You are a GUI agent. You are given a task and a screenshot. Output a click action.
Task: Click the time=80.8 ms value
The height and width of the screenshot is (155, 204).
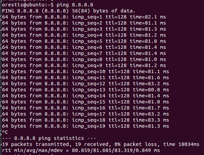151,90
